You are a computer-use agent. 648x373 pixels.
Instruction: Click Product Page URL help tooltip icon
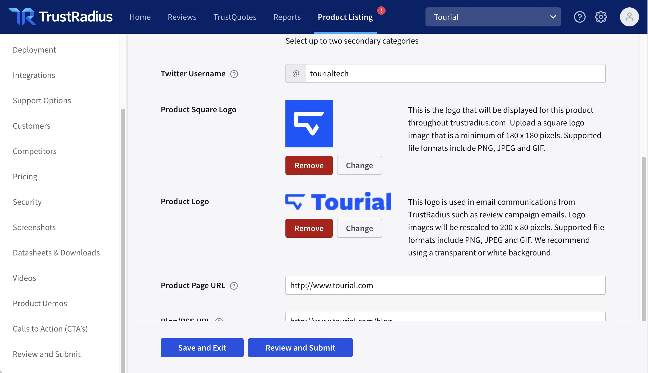tap(234, 286)
